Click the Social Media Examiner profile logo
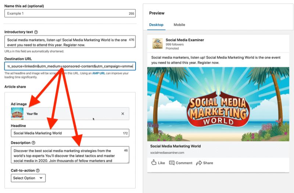This screenshot has width=294, height=193. tap(158, 43)
